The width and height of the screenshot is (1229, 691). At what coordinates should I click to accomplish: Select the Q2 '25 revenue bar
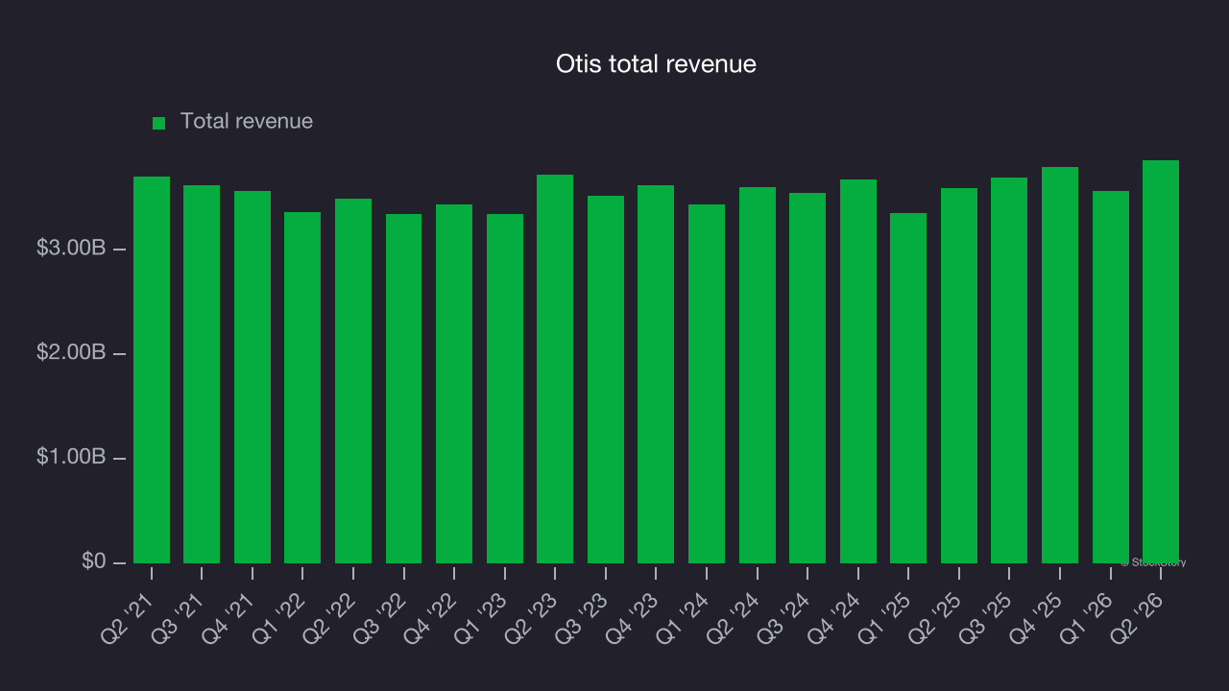(x=959, y=375)
